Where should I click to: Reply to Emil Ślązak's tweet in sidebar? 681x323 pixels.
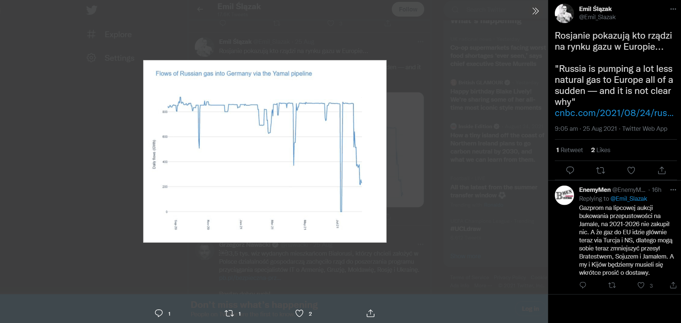(x=570, y=170)
